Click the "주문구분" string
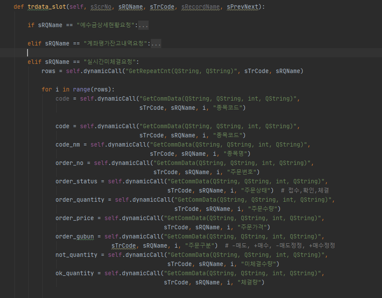The image size is (382, 298). pyautogui.click(x=200, y=245)
